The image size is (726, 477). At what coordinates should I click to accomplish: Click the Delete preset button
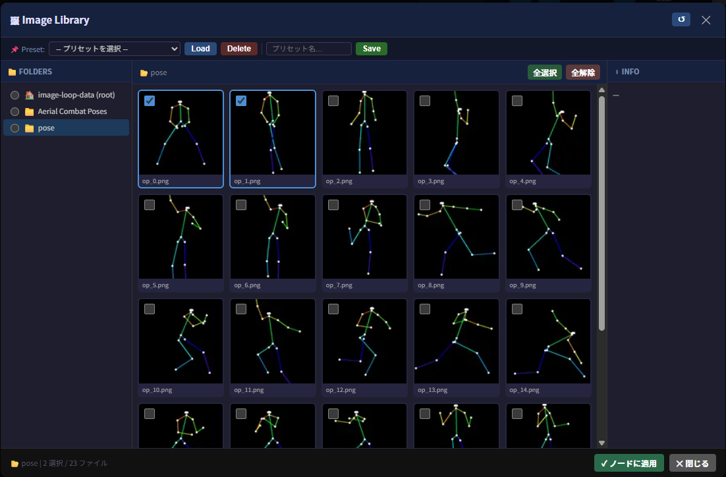pos(239,49)
